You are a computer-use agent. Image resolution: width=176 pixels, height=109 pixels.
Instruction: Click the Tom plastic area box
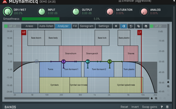(129, 69)
